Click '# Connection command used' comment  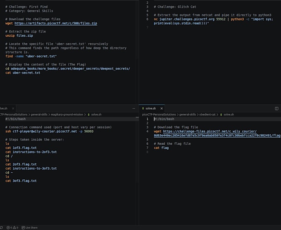click(58, 127)
